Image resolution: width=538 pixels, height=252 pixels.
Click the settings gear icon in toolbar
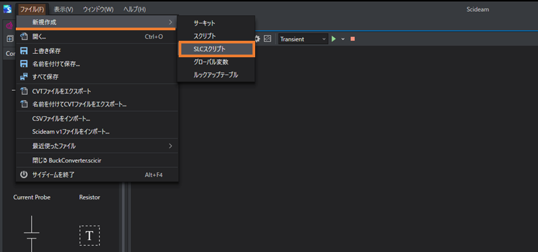click(x=257, y=39)
